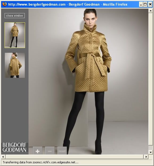The height and width of the screenshot is (166, 154).
Task: Zoom out with the minus button
Action: pyautogui.click(x=50, y=151)
